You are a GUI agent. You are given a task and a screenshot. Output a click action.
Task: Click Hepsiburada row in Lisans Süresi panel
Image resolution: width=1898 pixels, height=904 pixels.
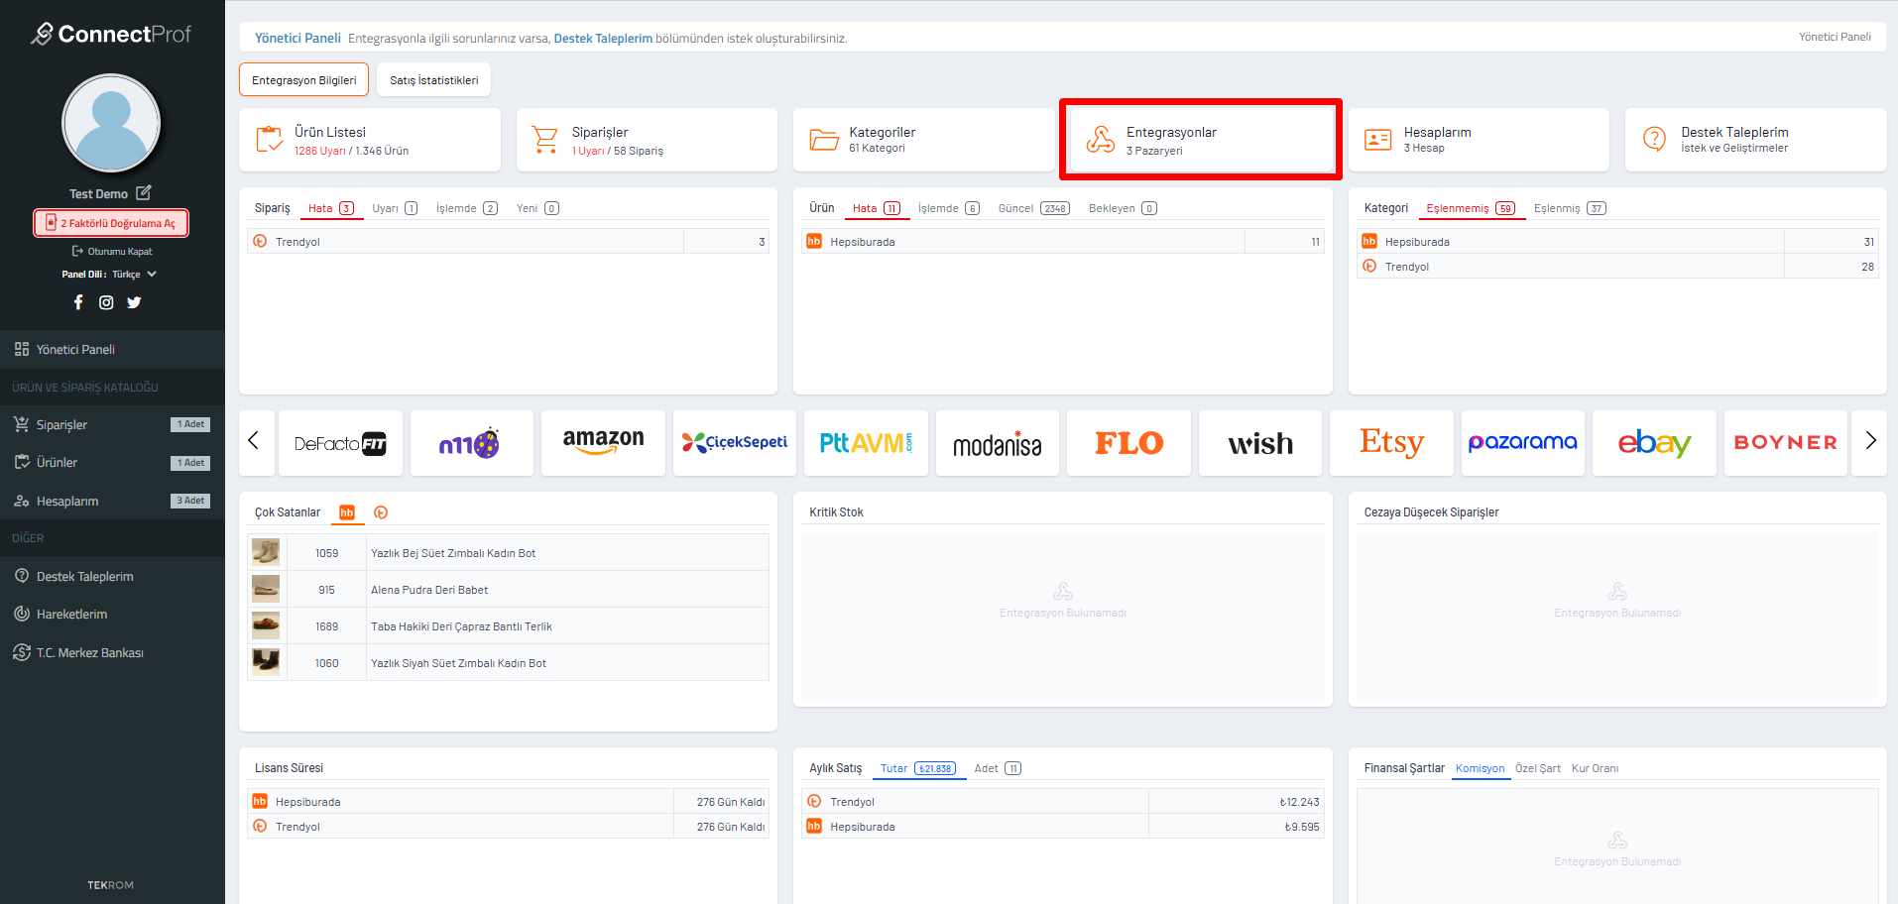pos(508,801)
